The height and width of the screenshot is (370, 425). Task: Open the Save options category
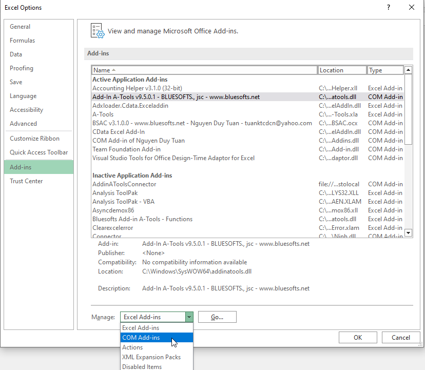pos(39,82)
